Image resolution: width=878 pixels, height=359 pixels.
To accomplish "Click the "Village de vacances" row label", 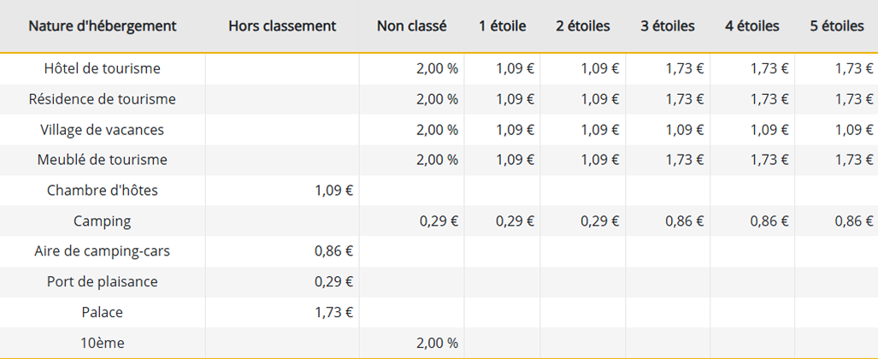I will point(102,130).
